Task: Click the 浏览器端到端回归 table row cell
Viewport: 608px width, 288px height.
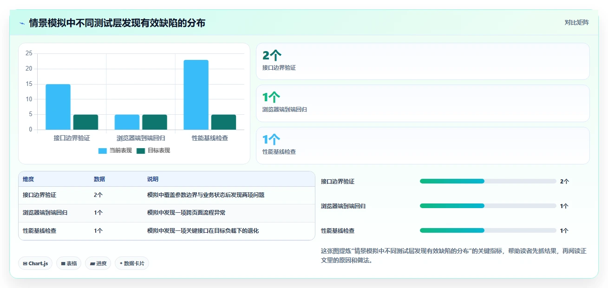Action: point(45,213)
